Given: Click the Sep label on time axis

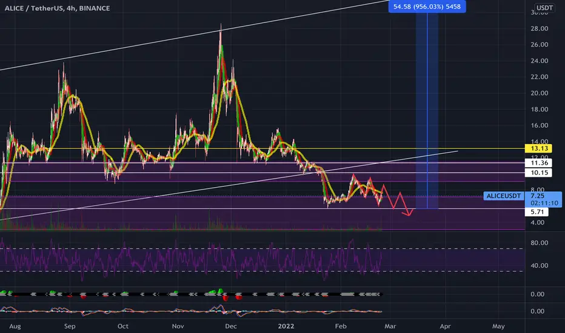Looking at the screenshot, I should (x=70, y=326).
